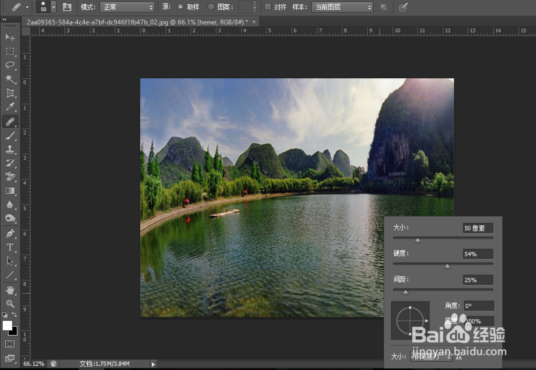Screen dimensions: 536x370
Task: Open the 样本 当前图层 dropdown
Action: click(342, 7)
